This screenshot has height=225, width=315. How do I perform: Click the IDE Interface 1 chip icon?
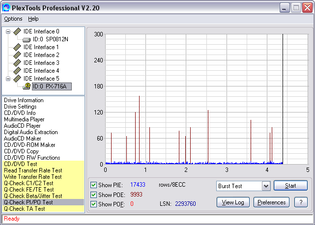click(x=17, y=47)
